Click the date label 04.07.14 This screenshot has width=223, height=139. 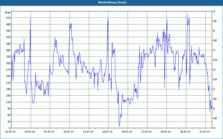tap(30, 132)
